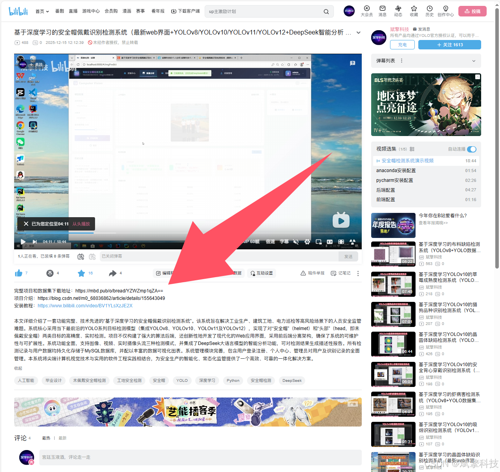
Task: Skip to next video in player
Action: pyautogui.click(x=35, y=242)
